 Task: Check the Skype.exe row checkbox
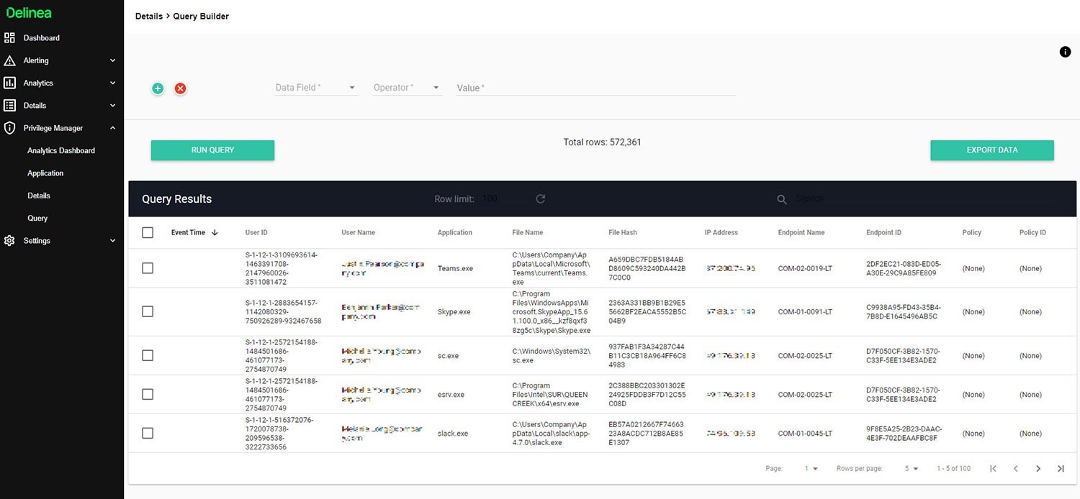click(148, 312)
